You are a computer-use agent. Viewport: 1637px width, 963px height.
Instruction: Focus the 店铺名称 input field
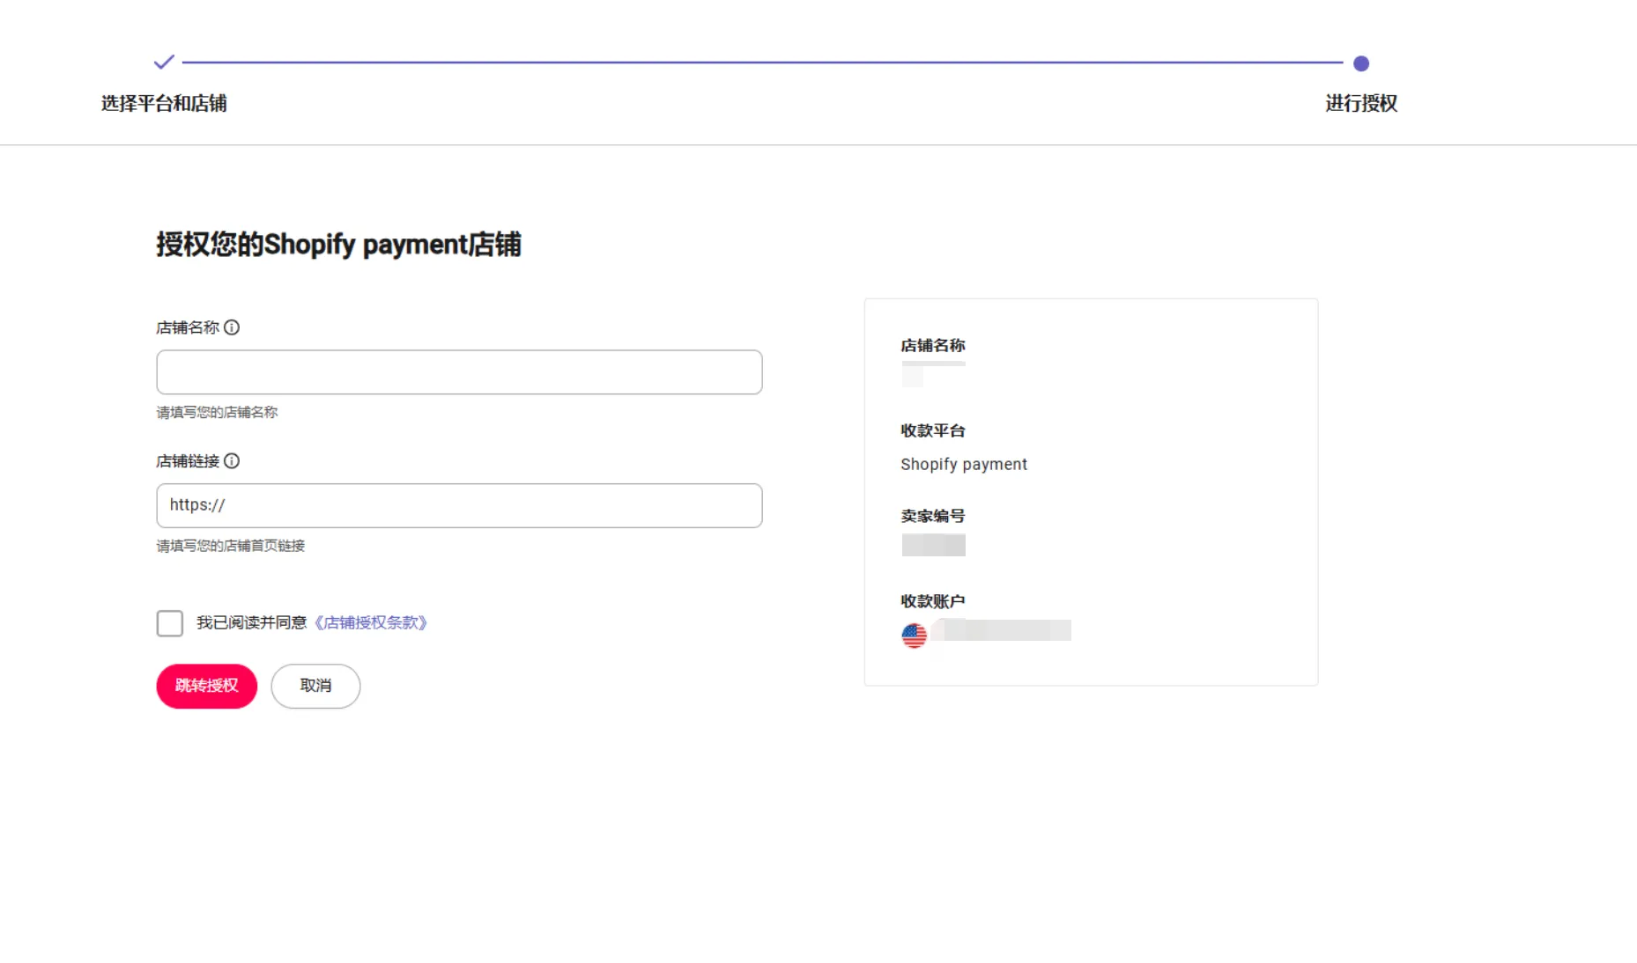click(459, 372)
